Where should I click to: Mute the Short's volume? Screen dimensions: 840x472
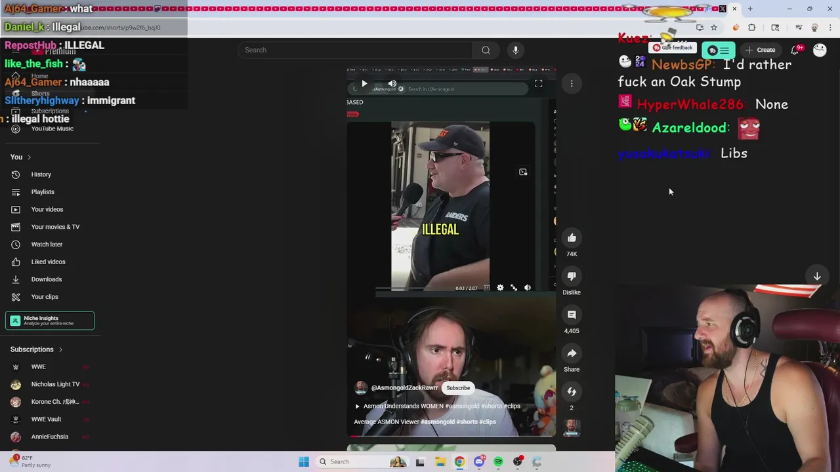point(392,83)
